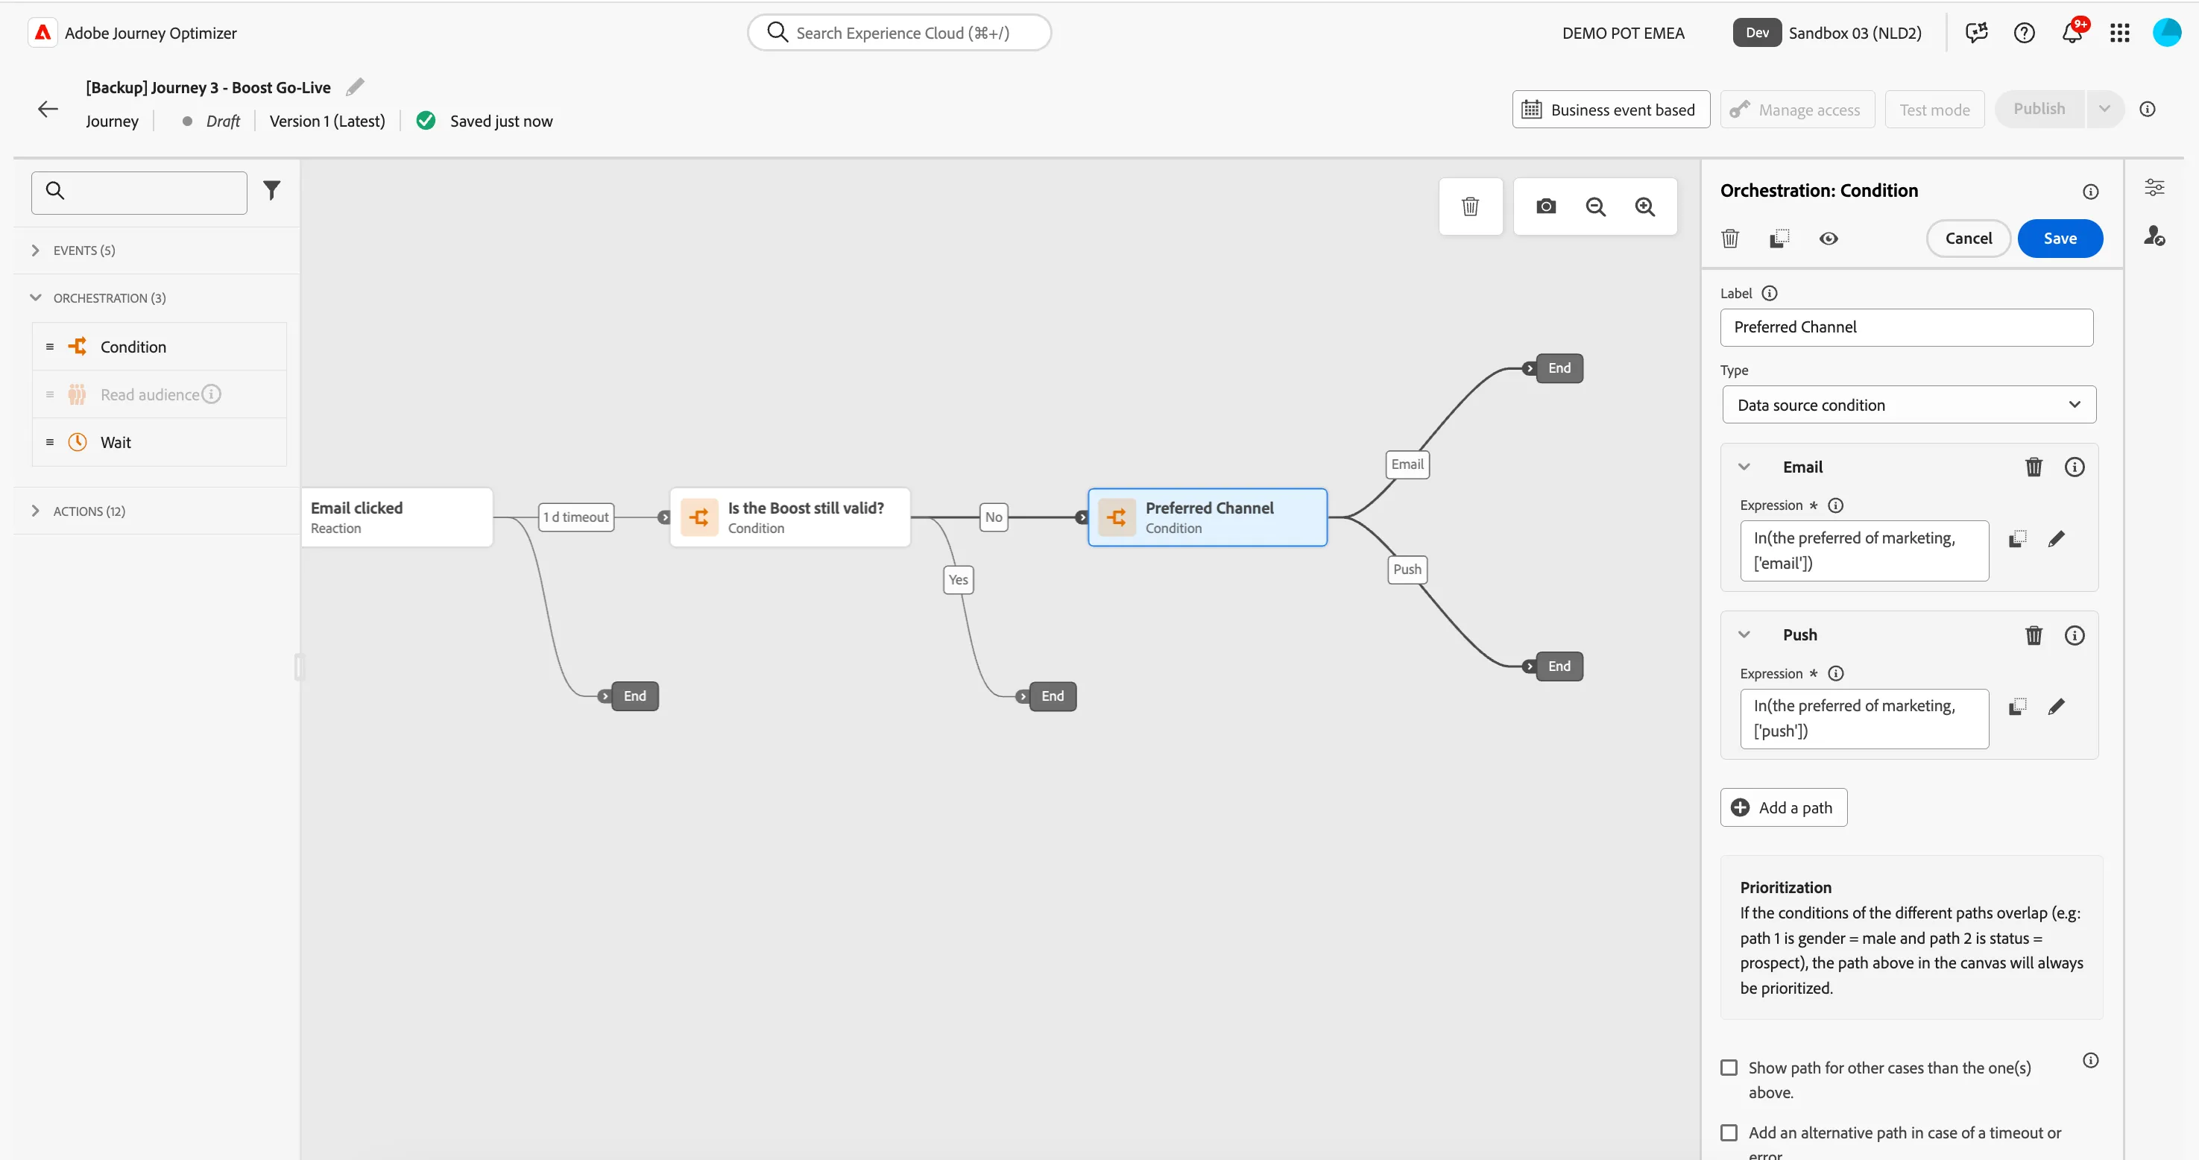Select the Read audience activity in the palette
2199x1160 pixels.
click(160, 394)
